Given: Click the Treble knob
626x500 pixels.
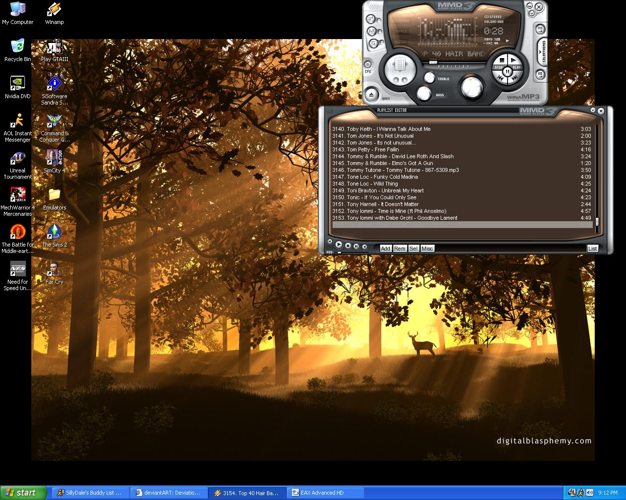Looking at the screenshot, I should pyautogui.click(x=429, y=78).
